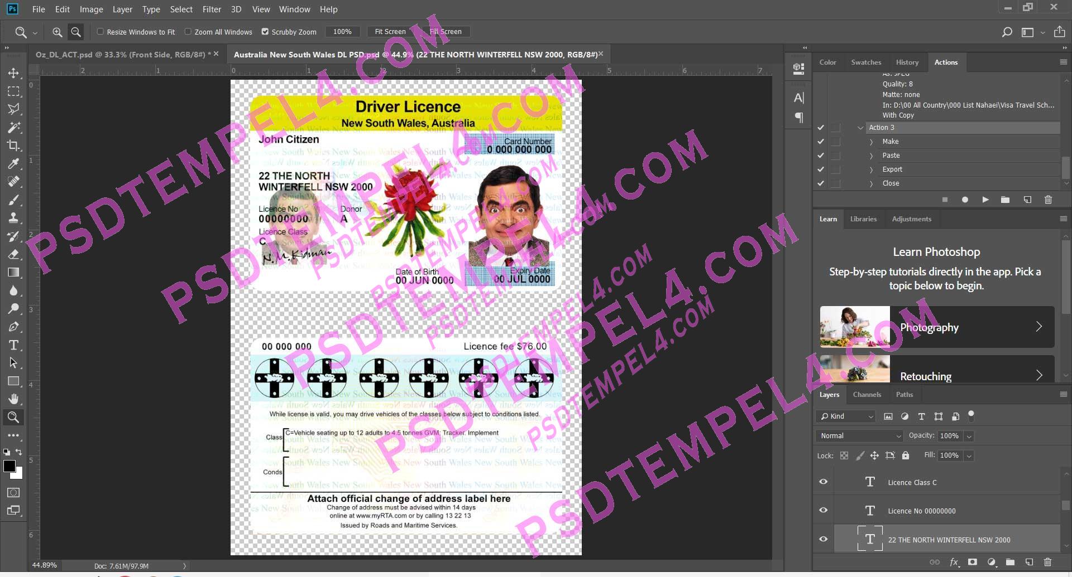Click the foreground color swatch
This screenshot has width=1072, height=577.
click(x=9, y=466)
